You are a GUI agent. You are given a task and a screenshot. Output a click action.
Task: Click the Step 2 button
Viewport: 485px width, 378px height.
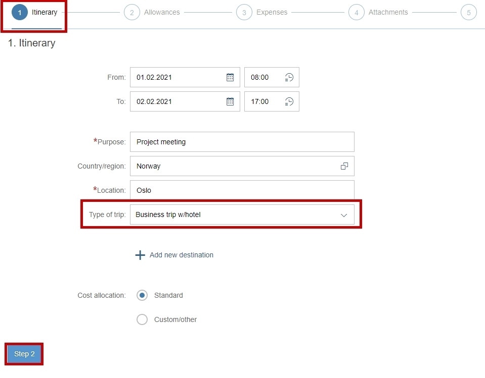24,354
